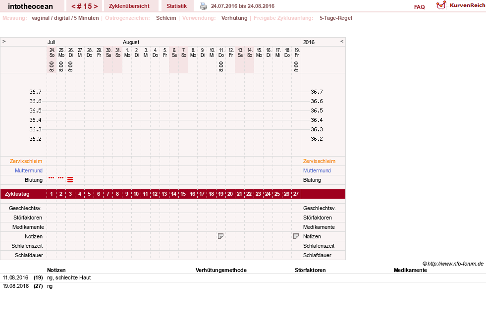Click the 24. So date column header
486x329 pixels.
pos(52,53)
